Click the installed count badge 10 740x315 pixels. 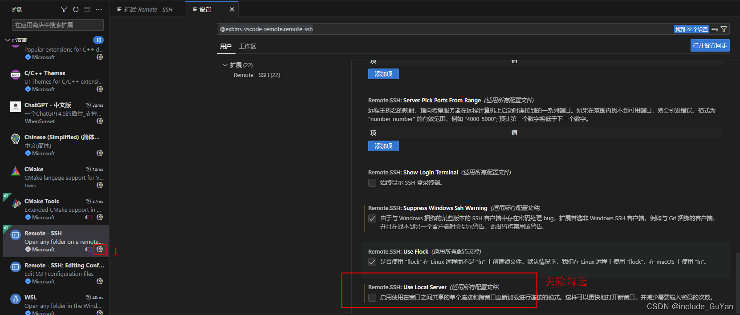pos(98,40)
